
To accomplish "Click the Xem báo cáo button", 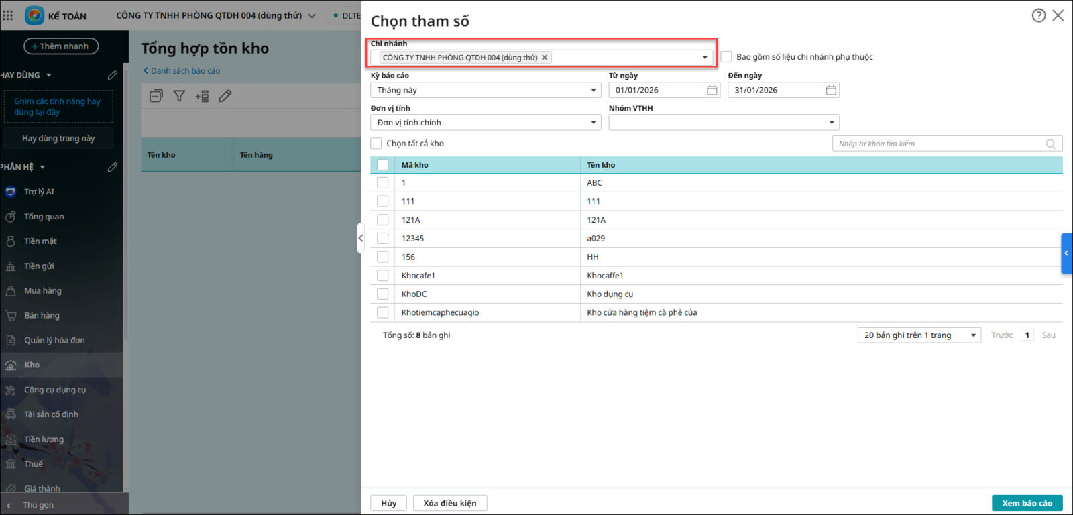I will point(1027,503).
